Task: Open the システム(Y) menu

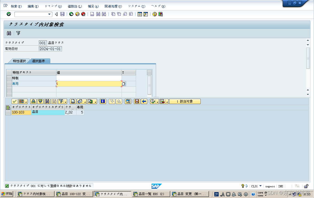Action: click(x=137, y=6)
